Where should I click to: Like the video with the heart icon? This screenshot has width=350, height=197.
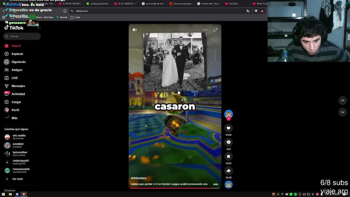coord(229,128)
